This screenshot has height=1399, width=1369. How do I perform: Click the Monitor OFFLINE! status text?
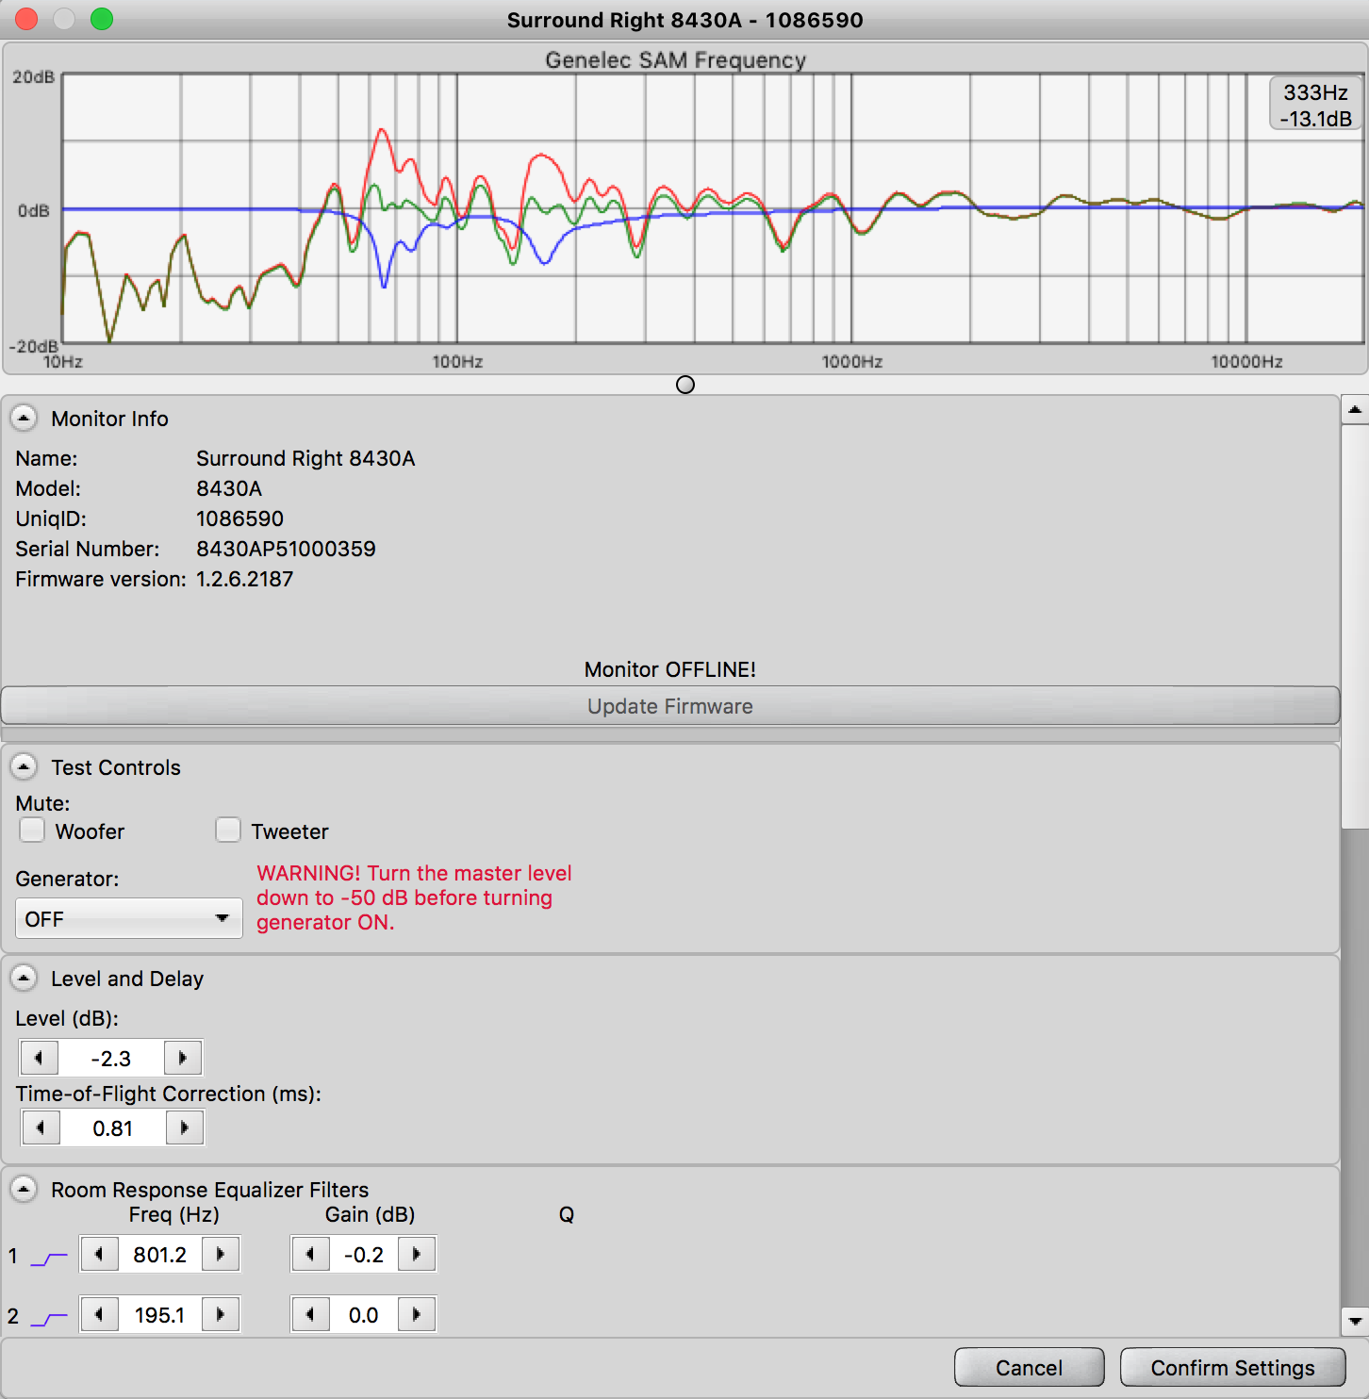point(670,669)
